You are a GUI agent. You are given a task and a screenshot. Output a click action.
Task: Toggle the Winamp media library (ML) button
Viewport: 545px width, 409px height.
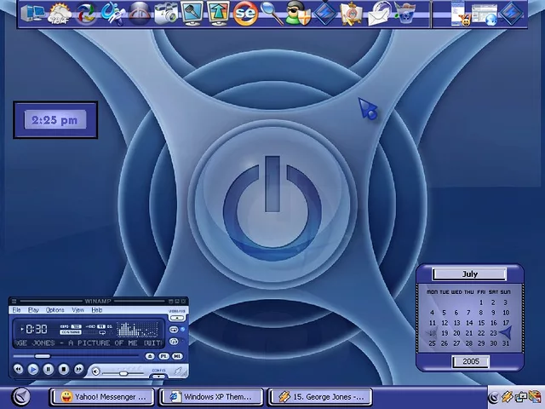coord(177,355)
